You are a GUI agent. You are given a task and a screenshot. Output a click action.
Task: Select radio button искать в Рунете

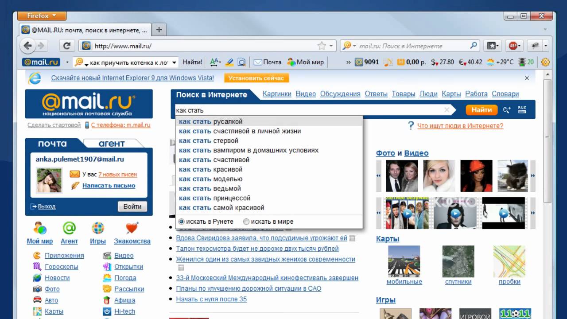181,222
